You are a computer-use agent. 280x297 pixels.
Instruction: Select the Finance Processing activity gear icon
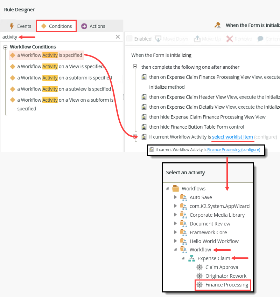point(199,285)
